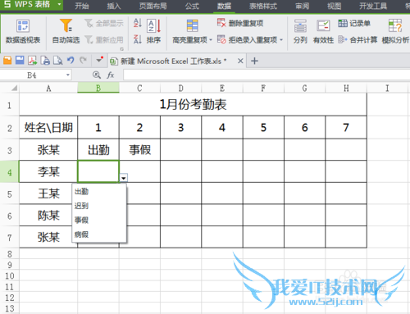Click the fx insert function icon

point(111,75)
